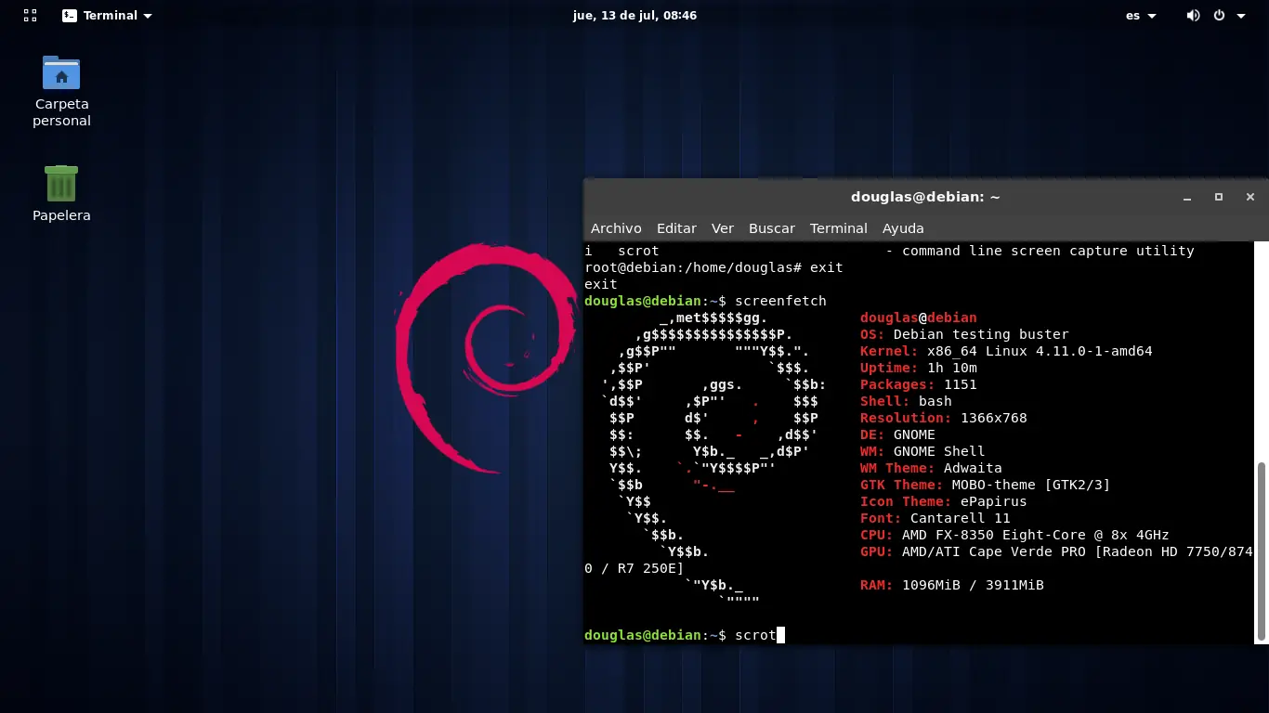The image size is (1269, 713).
Task: Open the Terminal app menu in top bar
Action: coord(108,16)
